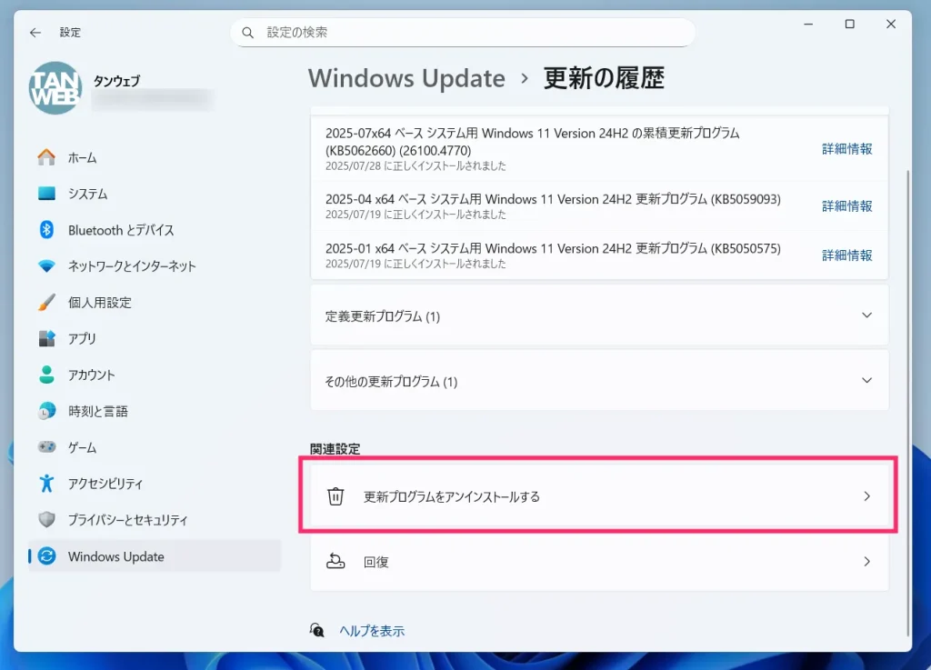This screenshot has height=670, width=931.
Task: Click the 設定 window title text
Action: click(70, 33)
